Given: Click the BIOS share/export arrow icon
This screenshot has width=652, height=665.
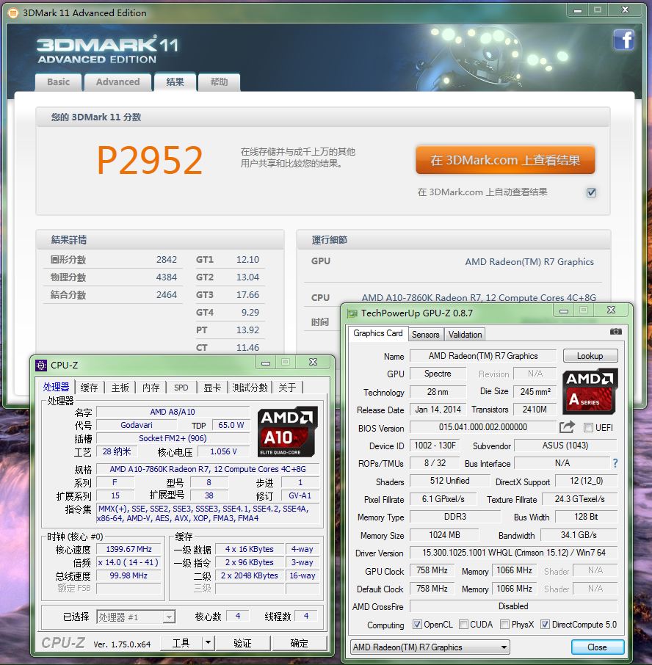Looking at the screenshot, I should 566,427.
